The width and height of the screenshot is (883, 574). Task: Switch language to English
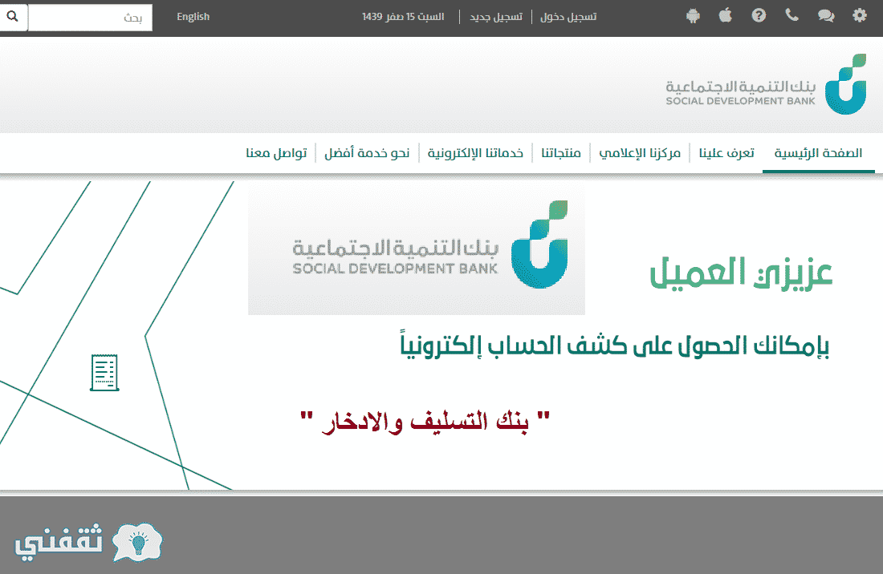tap(193, 17)
